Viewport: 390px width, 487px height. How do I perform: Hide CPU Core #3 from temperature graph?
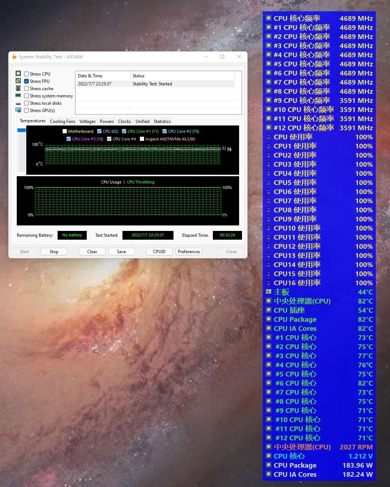point(69,139)
